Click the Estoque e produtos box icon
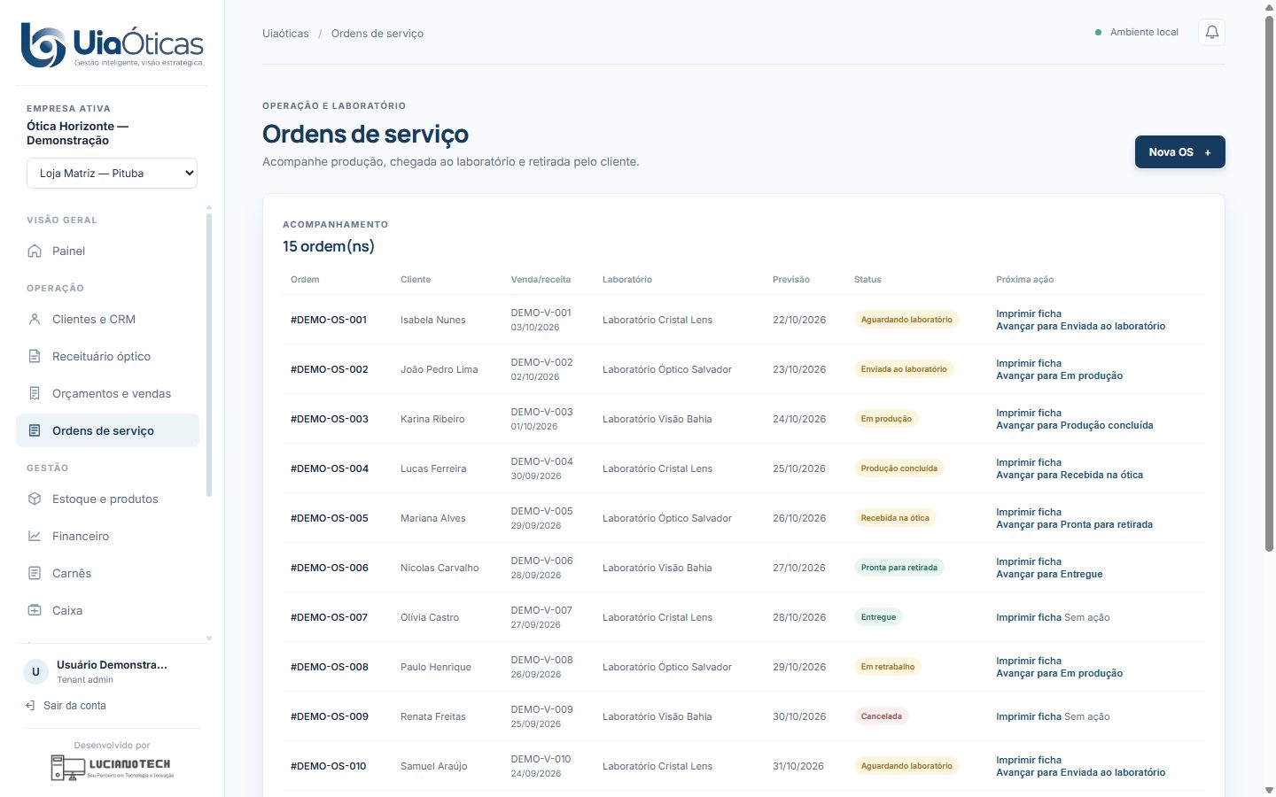1276x797 pixels. pos(35,499)
